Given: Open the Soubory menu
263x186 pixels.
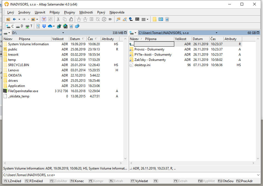Looking at the screenshot, I should click(24, 12).
